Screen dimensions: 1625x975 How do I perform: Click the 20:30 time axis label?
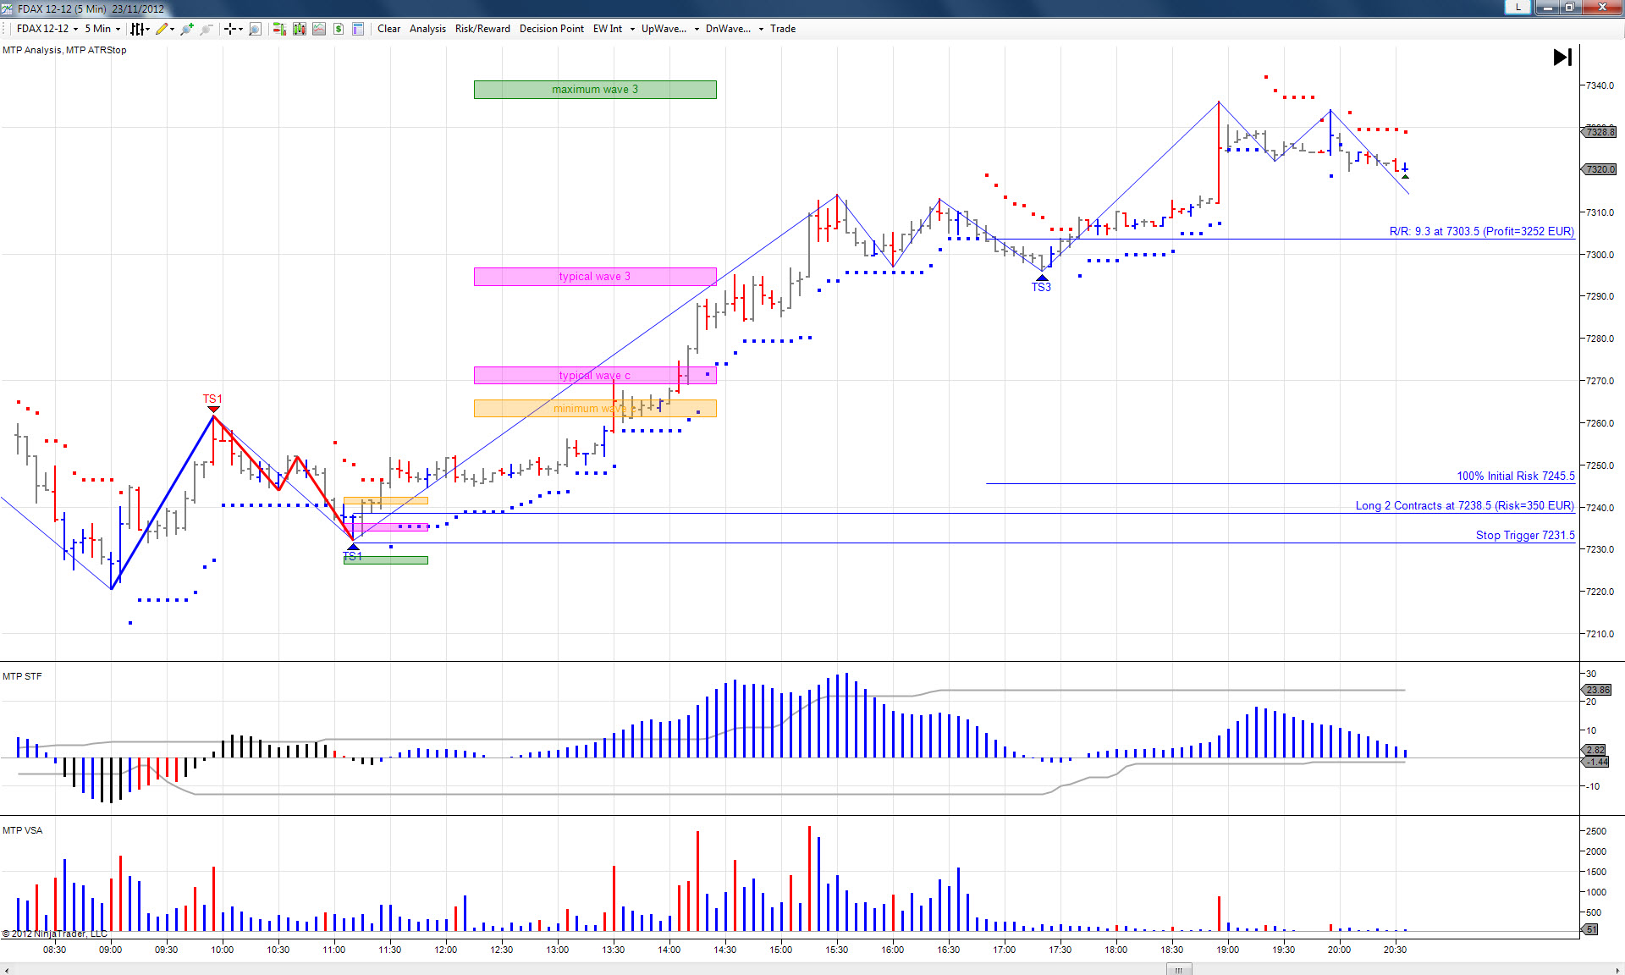pyautogui.click(x=1395, y=950)
